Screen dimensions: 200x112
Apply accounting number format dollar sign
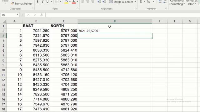click(x=141, y=2)
